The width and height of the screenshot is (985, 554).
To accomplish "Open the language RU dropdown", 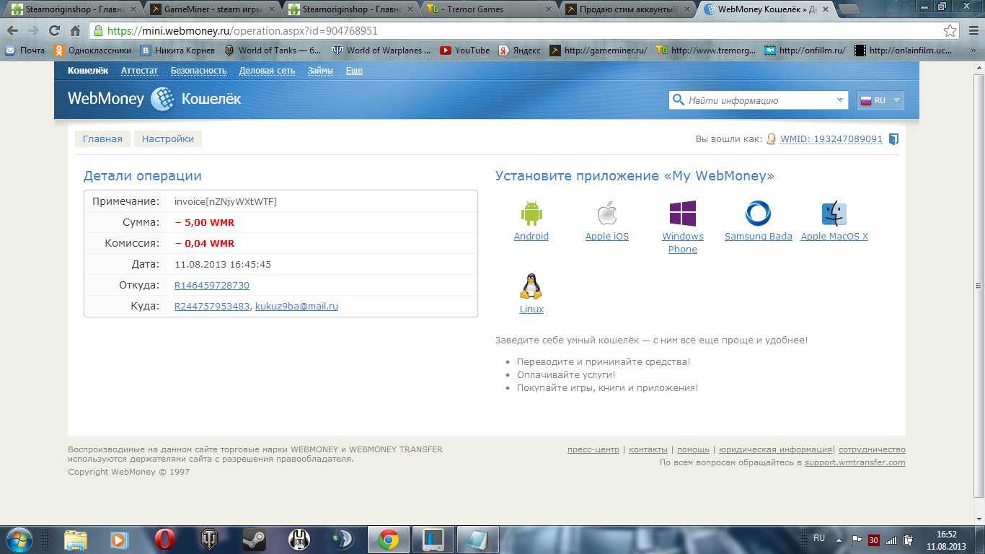I will point(880,100).
